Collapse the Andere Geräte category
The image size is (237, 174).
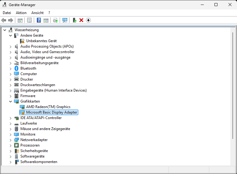[x=10, y=36]
